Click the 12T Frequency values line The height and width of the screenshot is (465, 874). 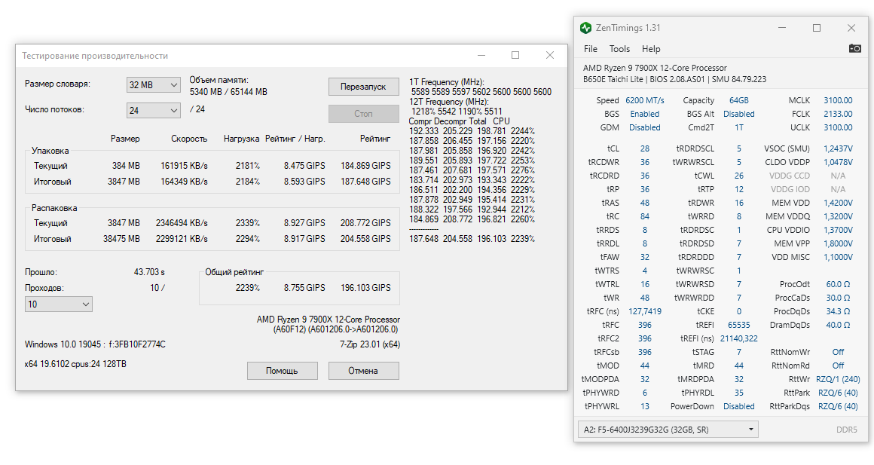[457, 112]
